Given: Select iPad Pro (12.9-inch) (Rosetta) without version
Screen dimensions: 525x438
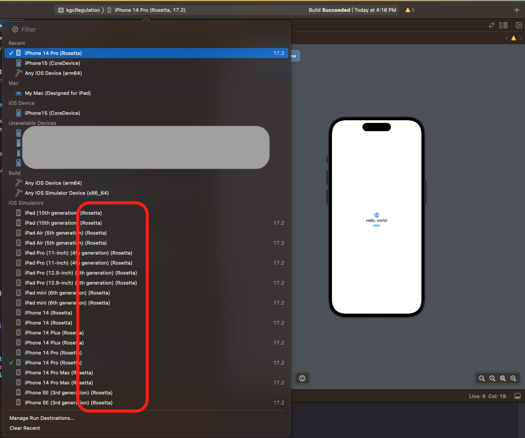Looking at the screenshot, I should coord(146,273).
